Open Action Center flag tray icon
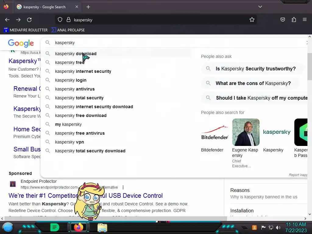 (x=264, y=227)
